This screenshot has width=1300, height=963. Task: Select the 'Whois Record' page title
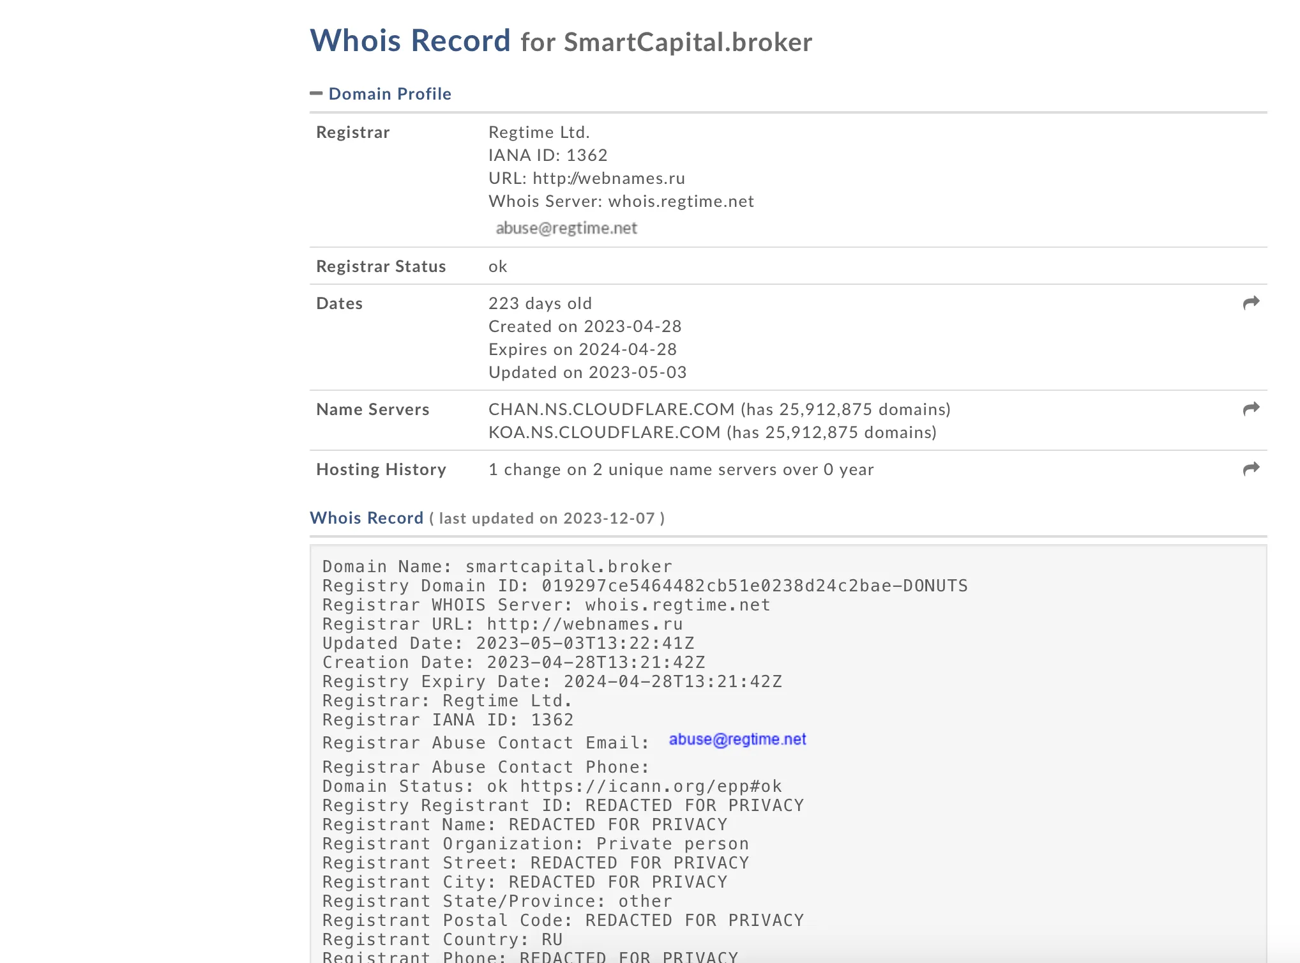click(410, 41)
